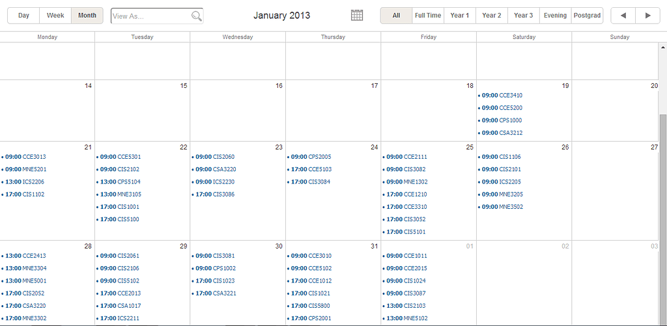Screen dimensions: 667x326
Task: Select day 30 in the calendar
Action: point(279,246)
